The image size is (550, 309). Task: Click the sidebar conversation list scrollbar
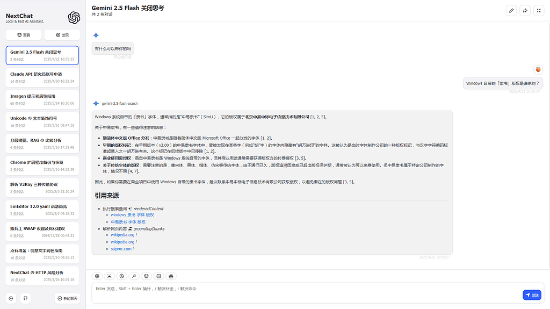point(79,98)
